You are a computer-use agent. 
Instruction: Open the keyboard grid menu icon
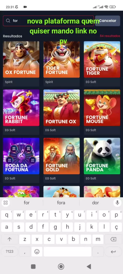click(x=6, y=203)
